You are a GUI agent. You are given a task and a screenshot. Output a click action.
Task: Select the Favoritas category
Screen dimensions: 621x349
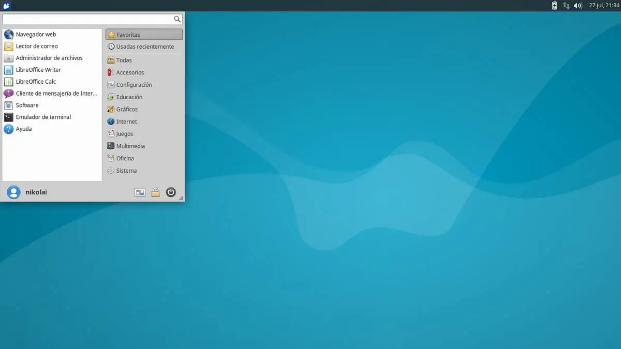[x=144, y=35]
